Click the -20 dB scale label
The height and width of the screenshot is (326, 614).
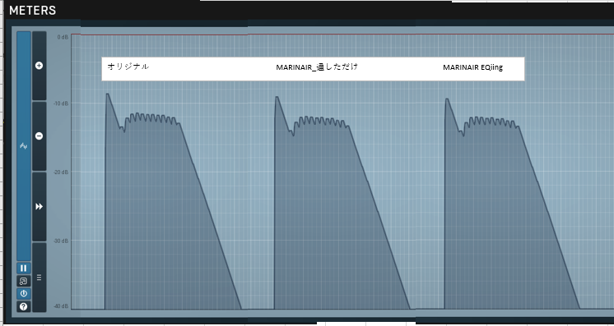coord(62,172)
